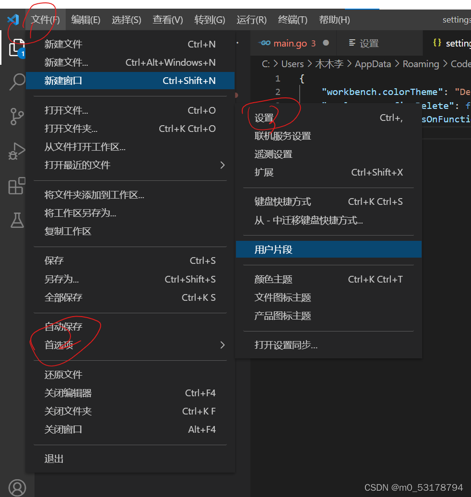Click the chevron after Users breadcrumb
471x497 pixels.
point(310,63)
